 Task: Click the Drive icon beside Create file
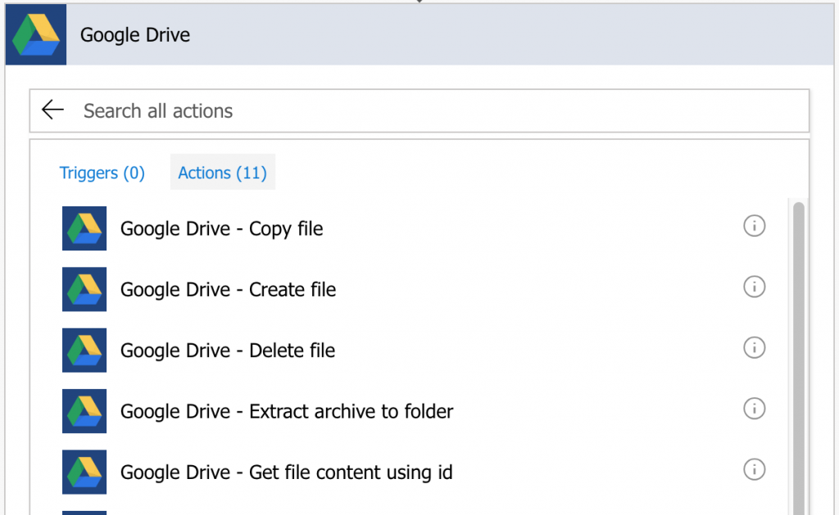click(84, 289)
